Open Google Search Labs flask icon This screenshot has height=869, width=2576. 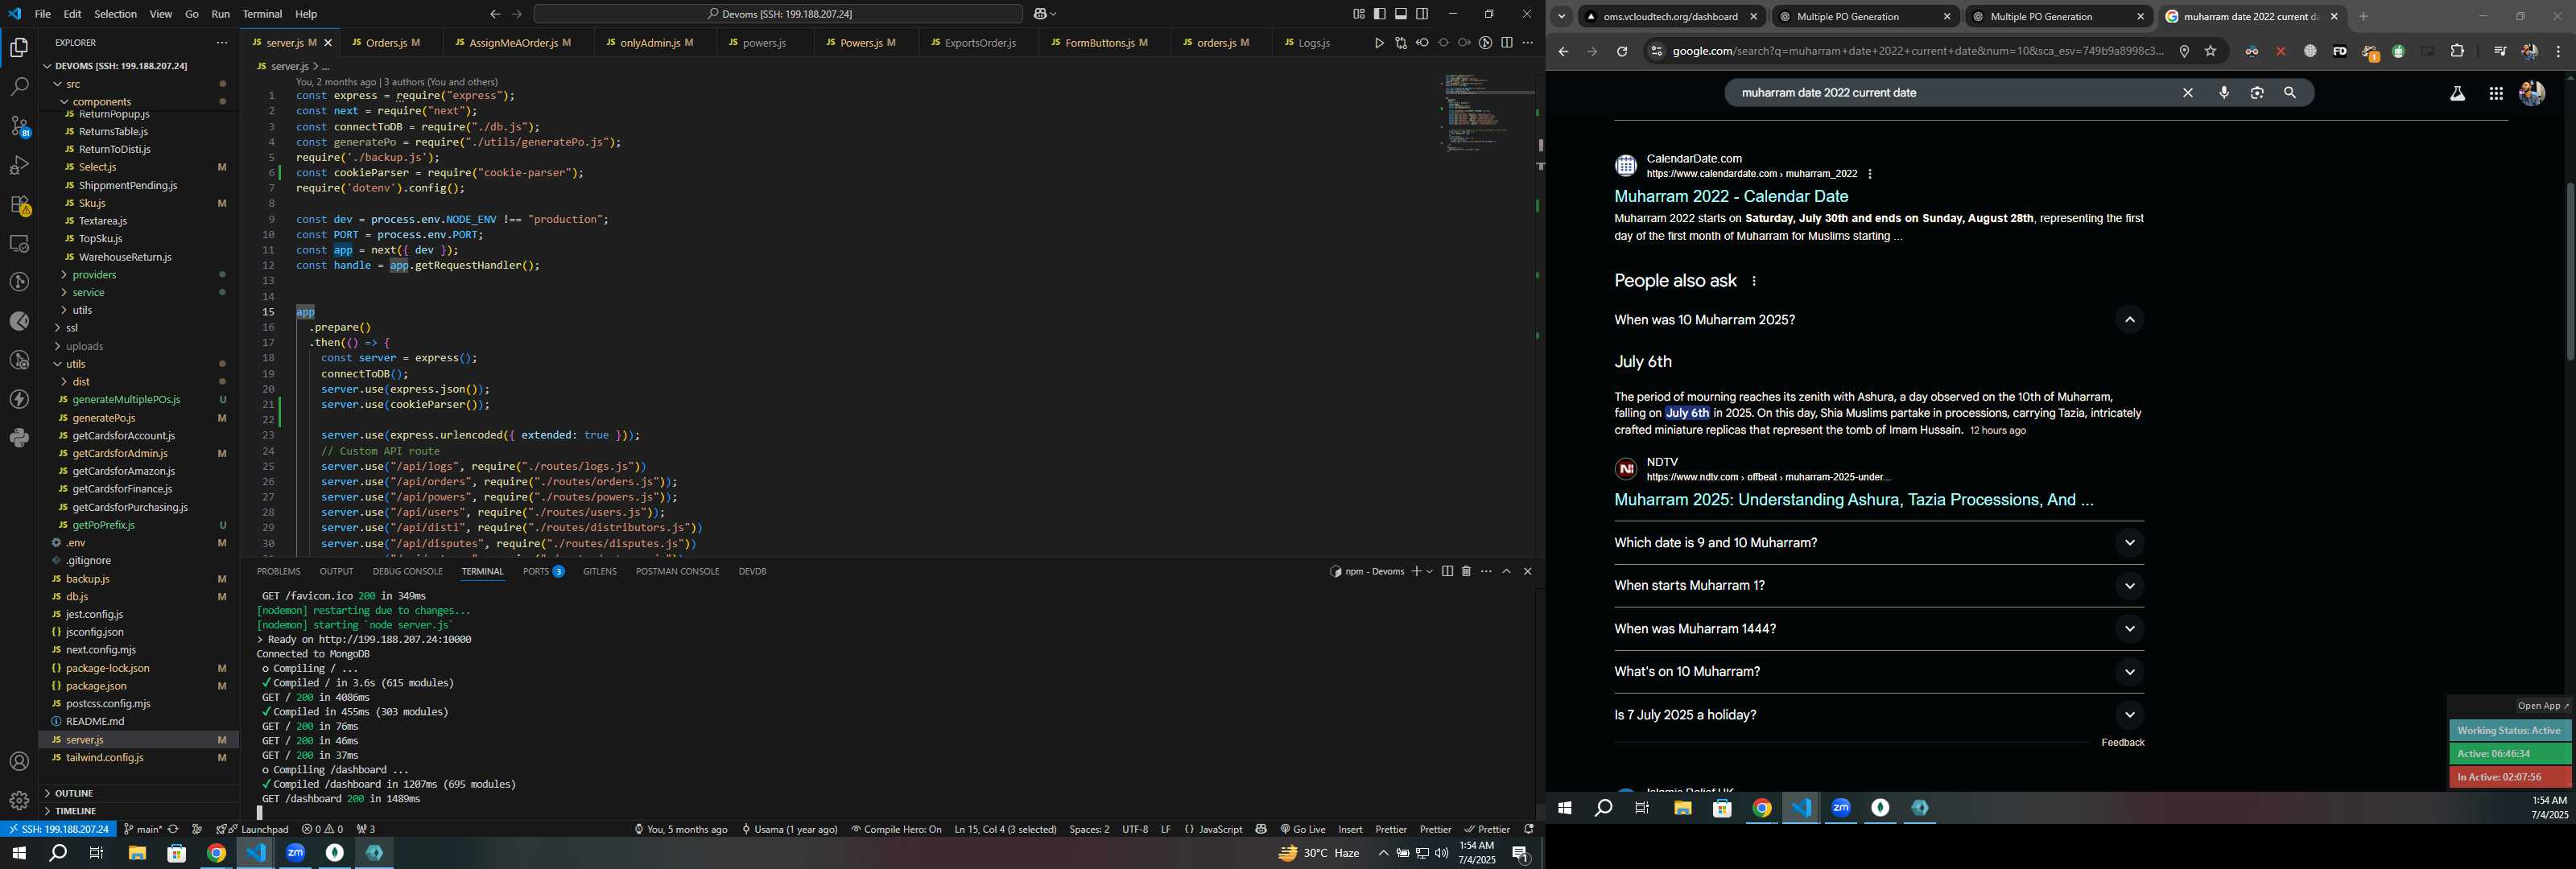tap(2457, 93)
